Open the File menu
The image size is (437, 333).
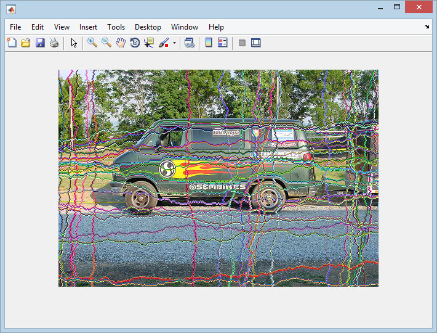(15, 27)
